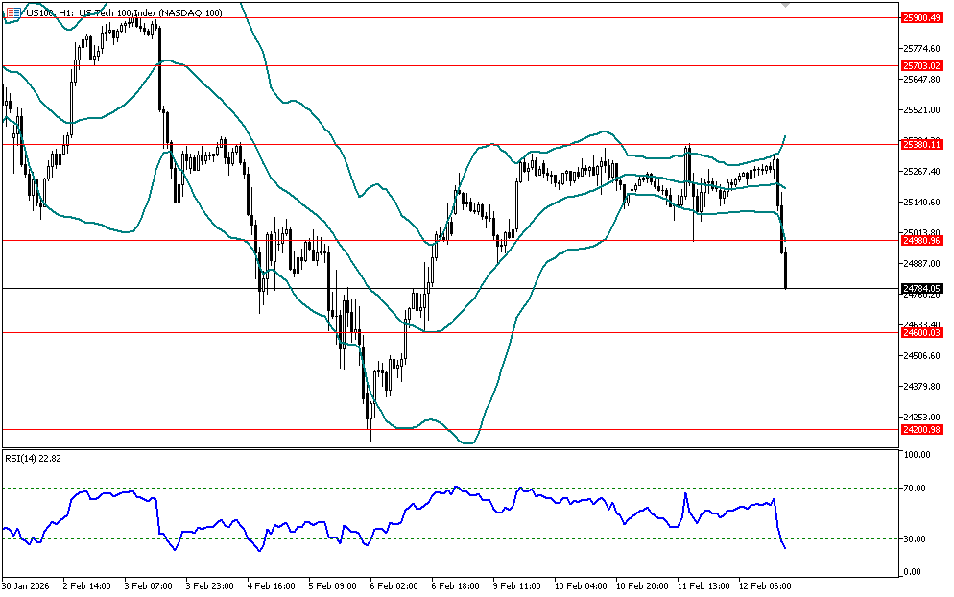954x597 pixels.
Task: Click the 100.00 RSI scale value
Action: (918, 455)
